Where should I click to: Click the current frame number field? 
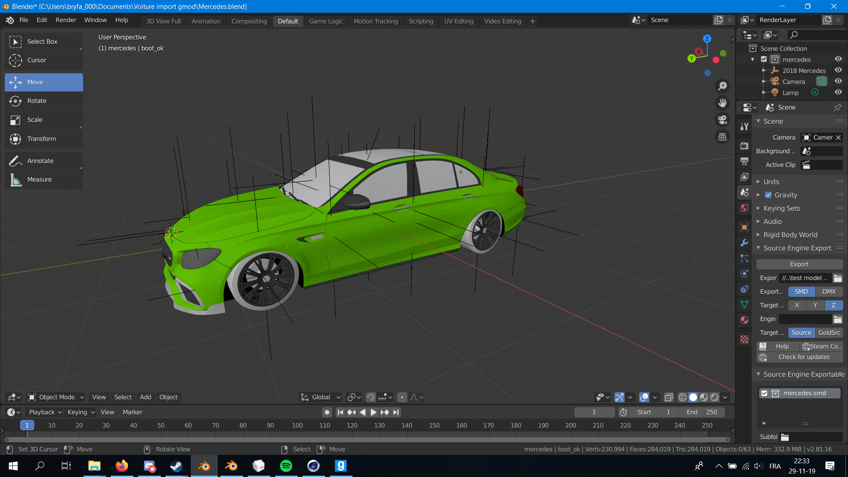pyautogui.click(x=594, y=412)
